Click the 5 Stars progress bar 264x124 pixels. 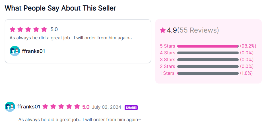[208, 46]
